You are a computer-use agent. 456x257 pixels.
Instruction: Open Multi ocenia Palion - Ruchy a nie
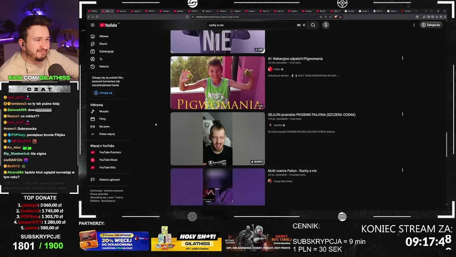(x=292, y=171)
